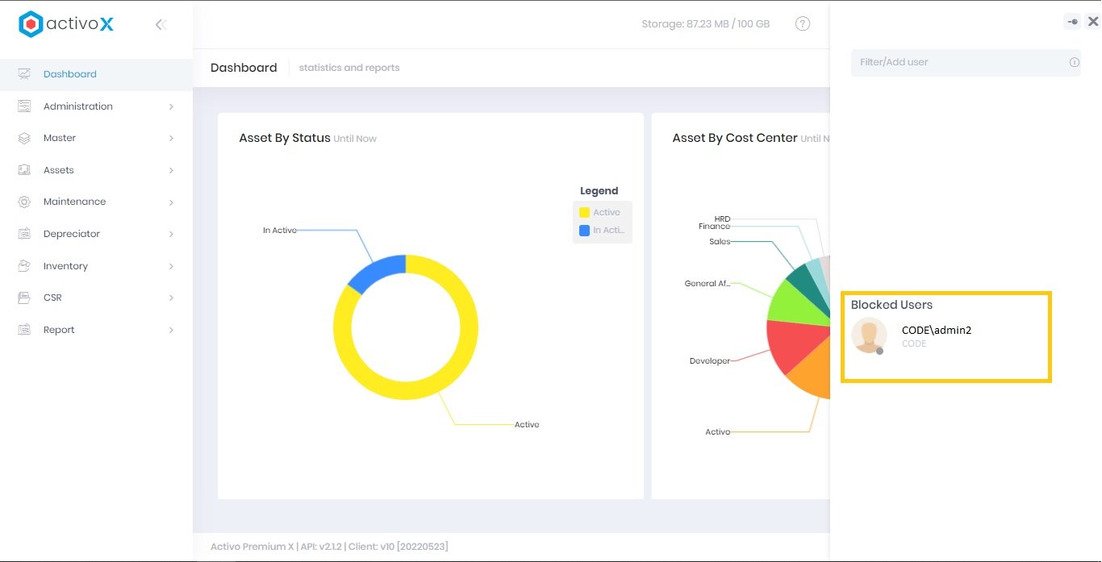Expand the CSR submenu arrow

pyautogui.click(x=171, y=298)
